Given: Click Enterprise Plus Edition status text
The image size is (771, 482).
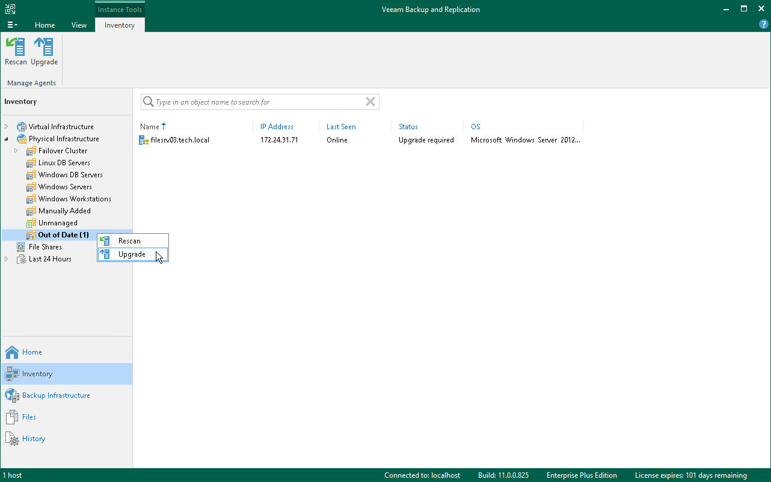Looking at the screenshot, I should pyautogui.click(x=582, y=475).
